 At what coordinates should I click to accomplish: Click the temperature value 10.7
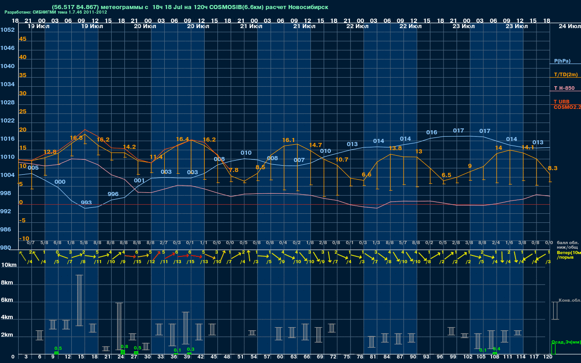[x=342, y=159]
